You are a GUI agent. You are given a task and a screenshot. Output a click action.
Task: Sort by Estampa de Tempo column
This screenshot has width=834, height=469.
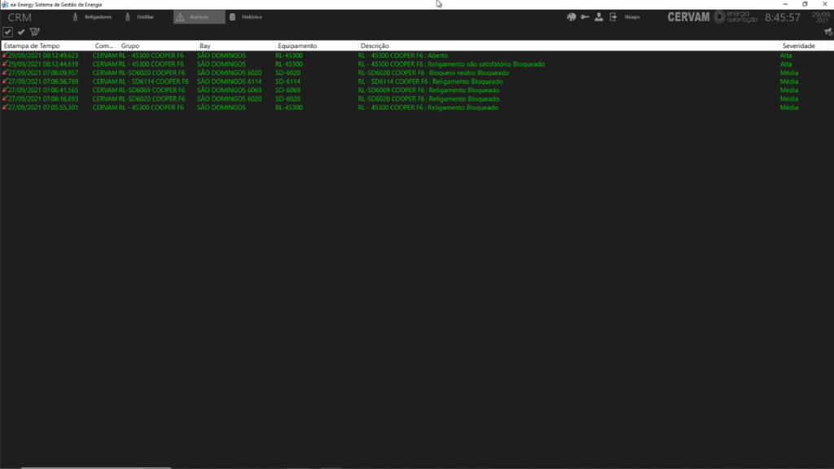[x=32, y=46]
